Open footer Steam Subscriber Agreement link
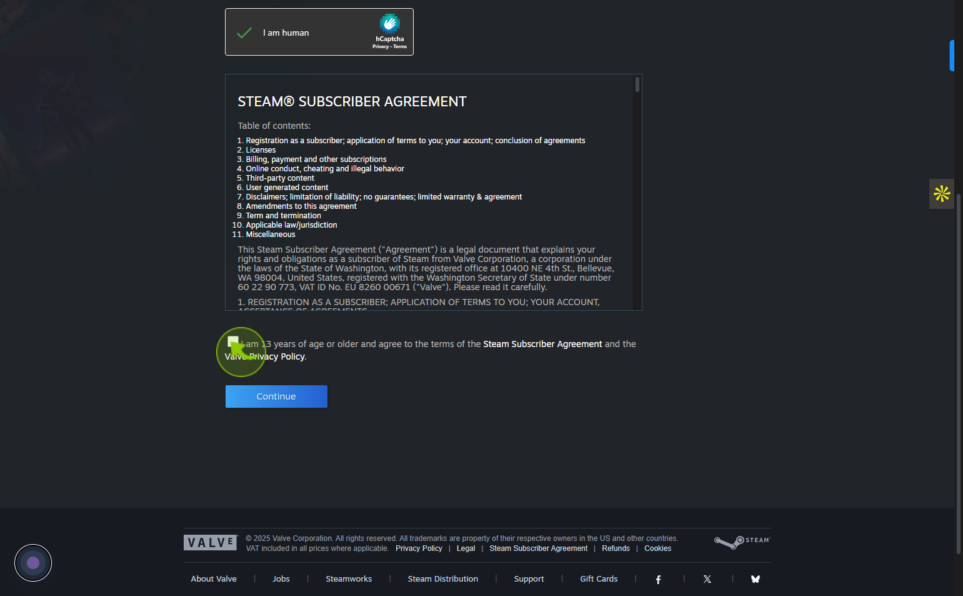Screen dimensions: 963x596 (539, 548)
